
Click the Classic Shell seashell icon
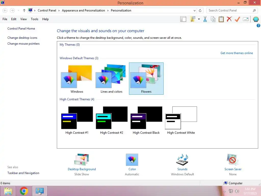point(256,19)
